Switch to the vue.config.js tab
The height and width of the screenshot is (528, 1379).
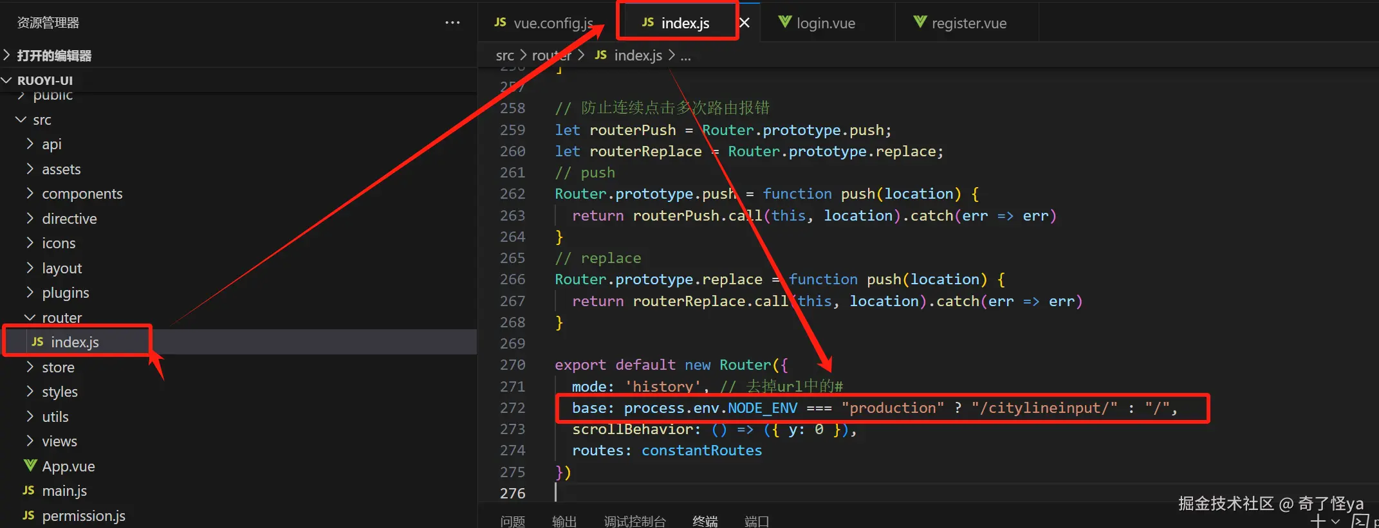tap(544, 23)
